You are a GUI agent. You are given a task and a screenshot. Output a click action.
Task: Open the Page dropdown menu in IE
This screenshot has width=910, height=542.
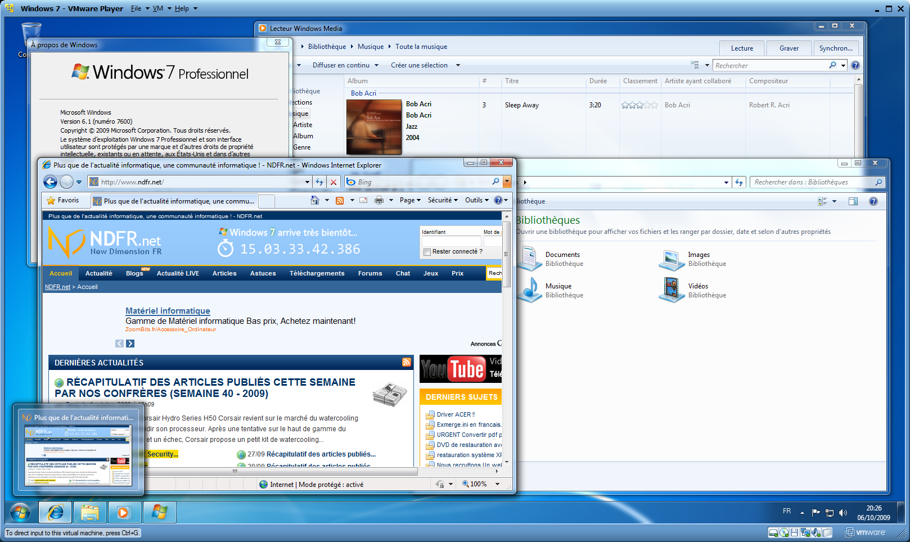410,200
